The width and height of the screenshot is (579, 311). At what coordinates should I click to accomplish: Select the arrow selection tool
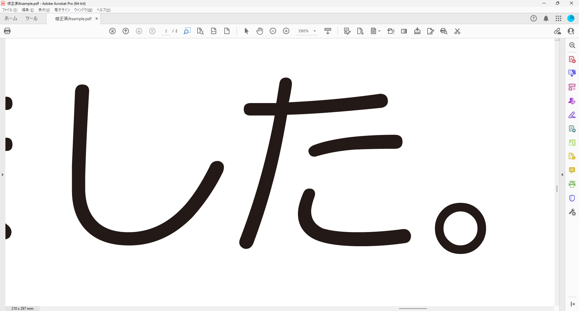246,31
